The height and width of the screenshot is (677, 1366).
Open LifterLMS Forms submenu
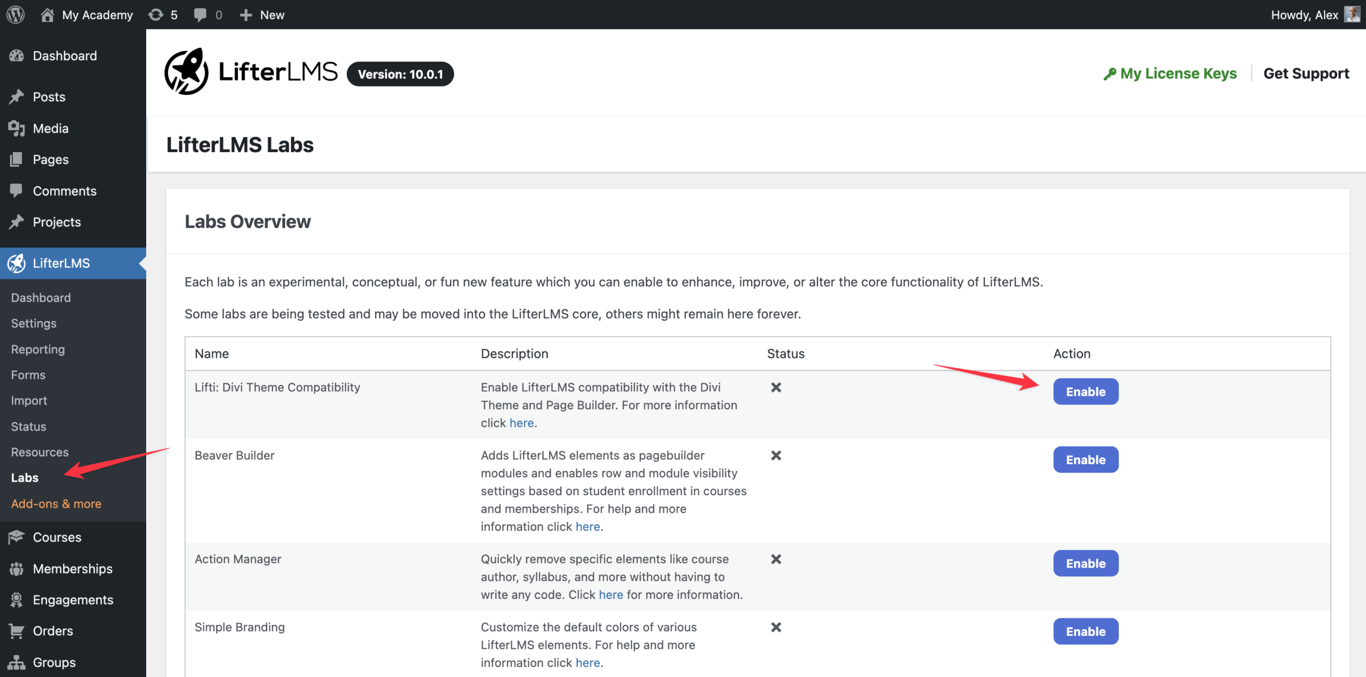(x=28, y=375)
